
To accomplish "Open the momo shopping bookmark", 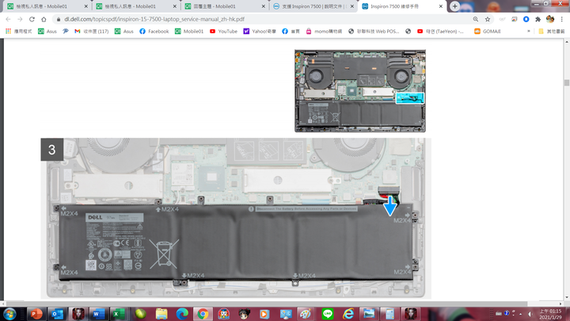I will click(x=324, y=31).
